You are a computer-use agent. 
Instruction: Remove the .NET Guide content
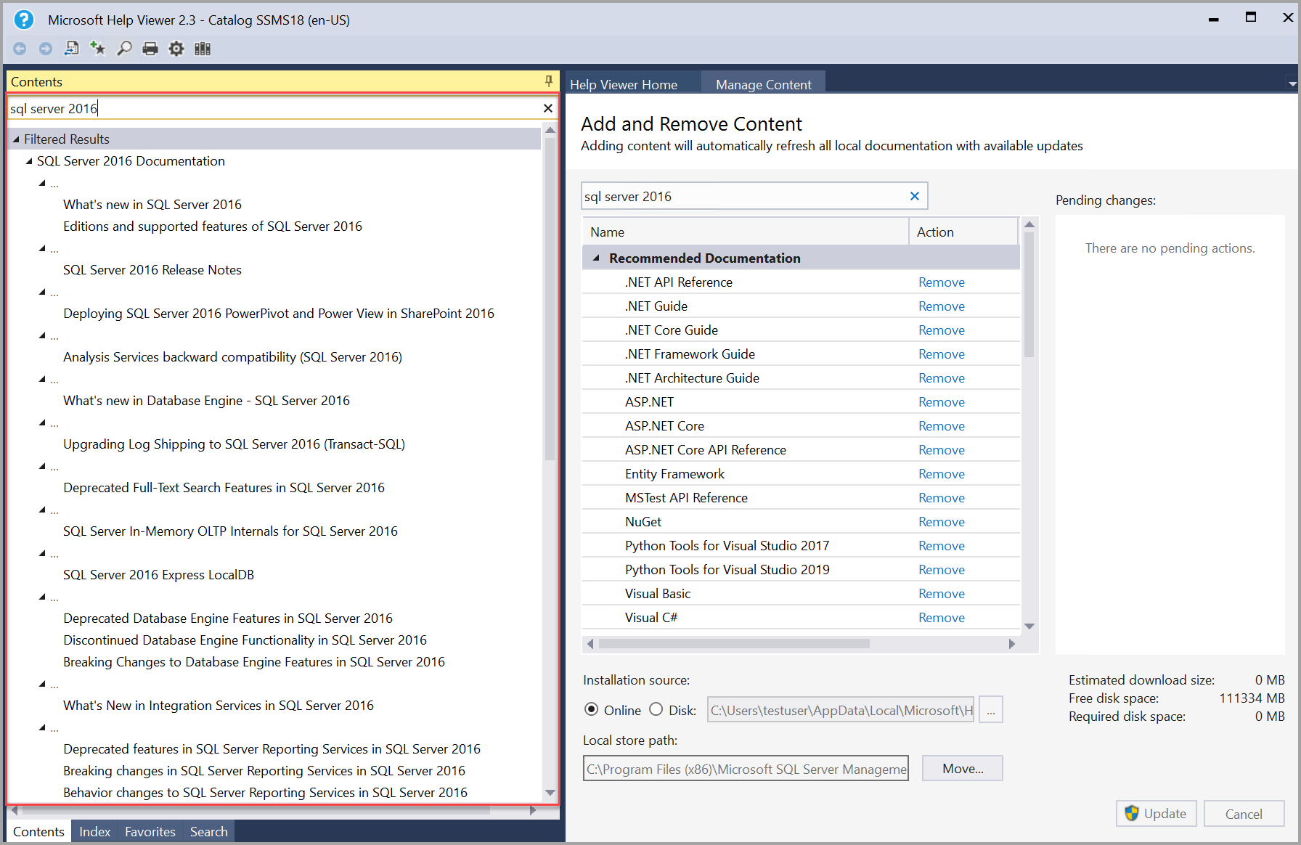tap(941, 306)
